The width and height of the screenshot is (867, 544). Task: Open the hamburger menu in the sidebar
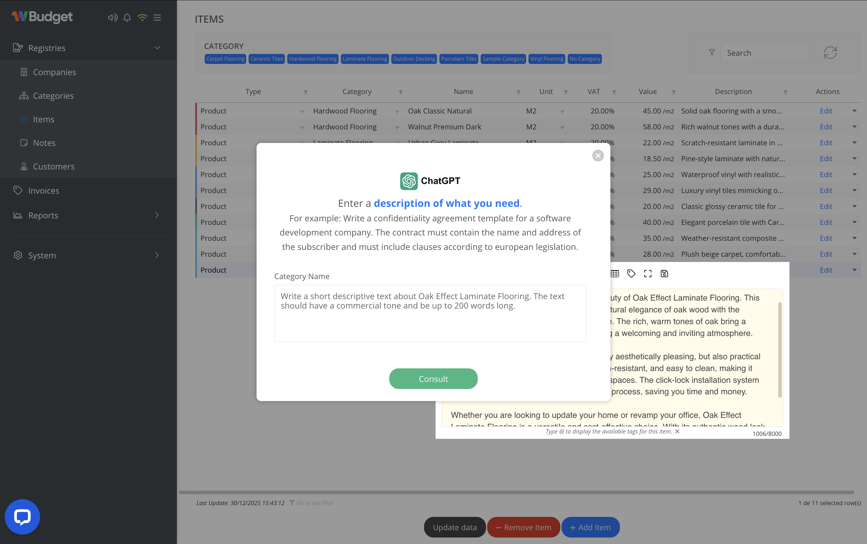pos(157,17)
